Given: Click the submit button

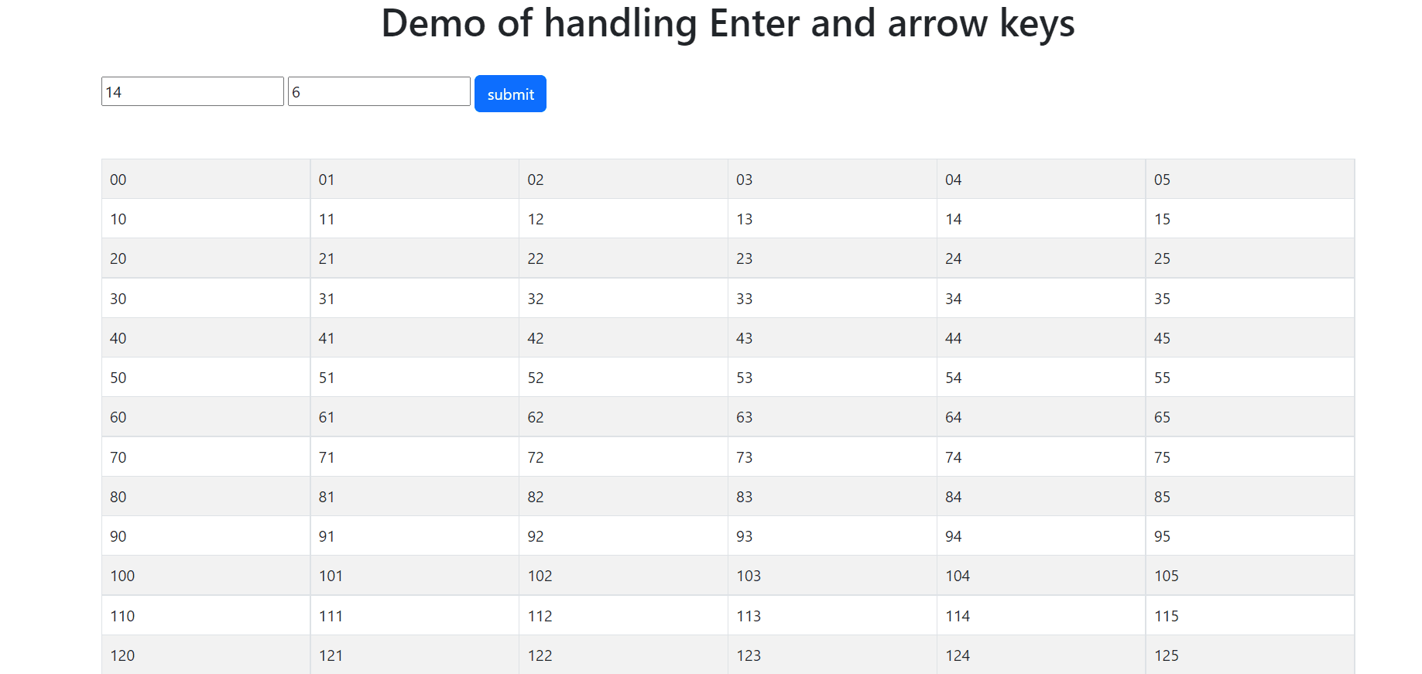Looking at the screenshot, I should point(509,93).
